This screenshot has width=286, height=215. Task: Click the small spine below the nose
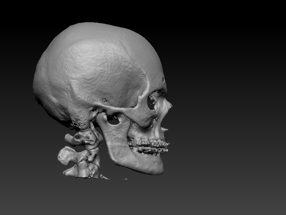click(165, 129)
